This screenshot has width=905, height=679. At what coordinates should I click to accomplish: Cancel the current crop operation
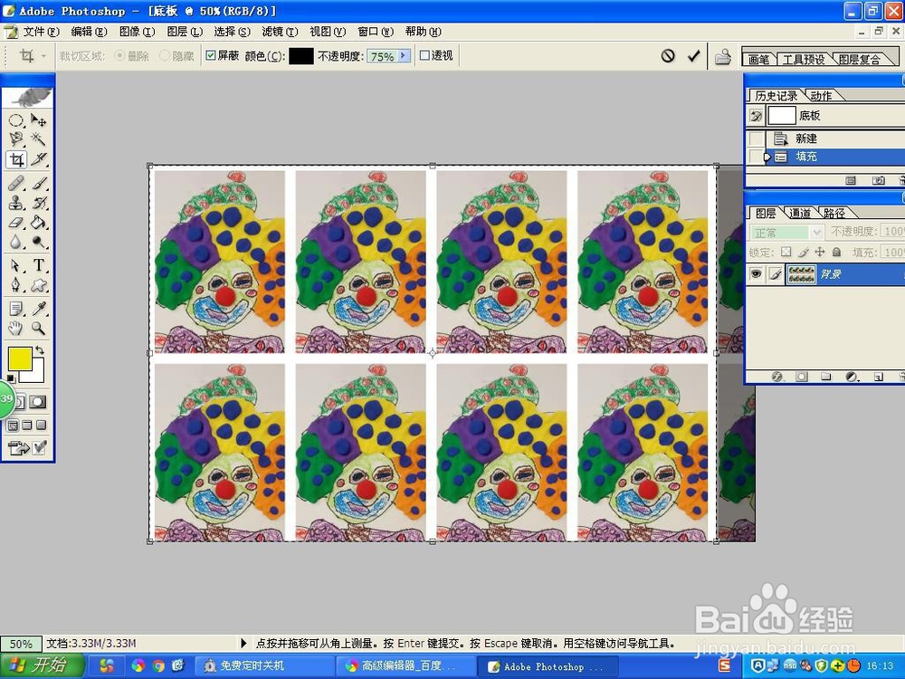click(x=668, y=55)
